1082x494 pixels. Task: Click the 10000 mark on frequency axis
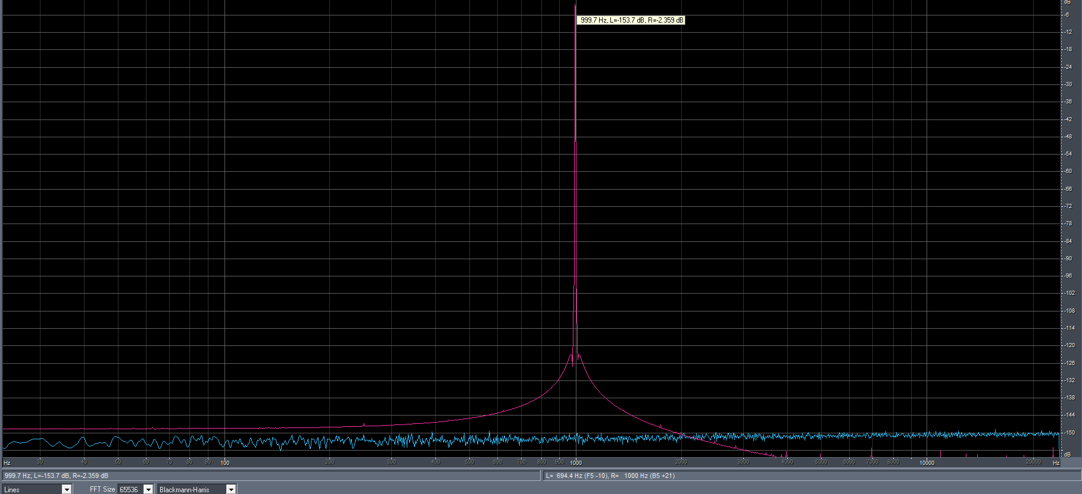[x=927, y=462]
